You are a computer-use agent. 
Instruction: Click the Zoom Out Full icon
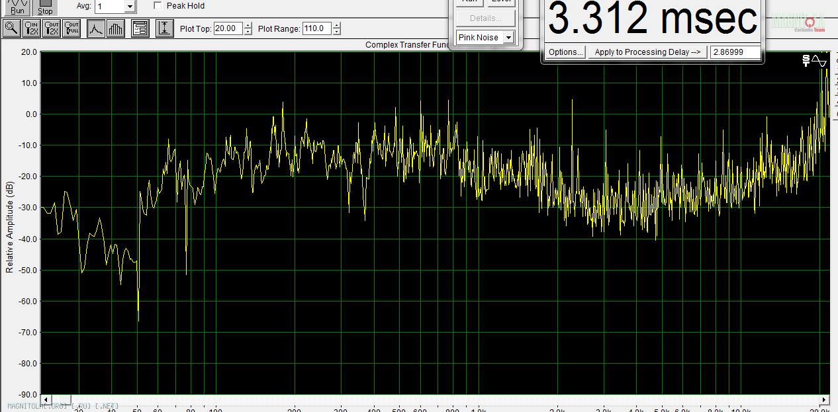pyautogui.click(x=71, y=28)
